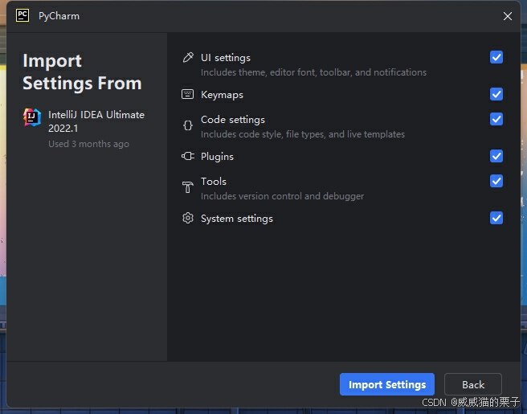Click the 'Used 3 months ago' text

(x=88, y=144)
